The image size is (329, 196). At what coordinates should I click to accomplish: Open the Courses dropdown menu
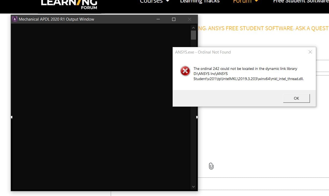coord(155,2)
